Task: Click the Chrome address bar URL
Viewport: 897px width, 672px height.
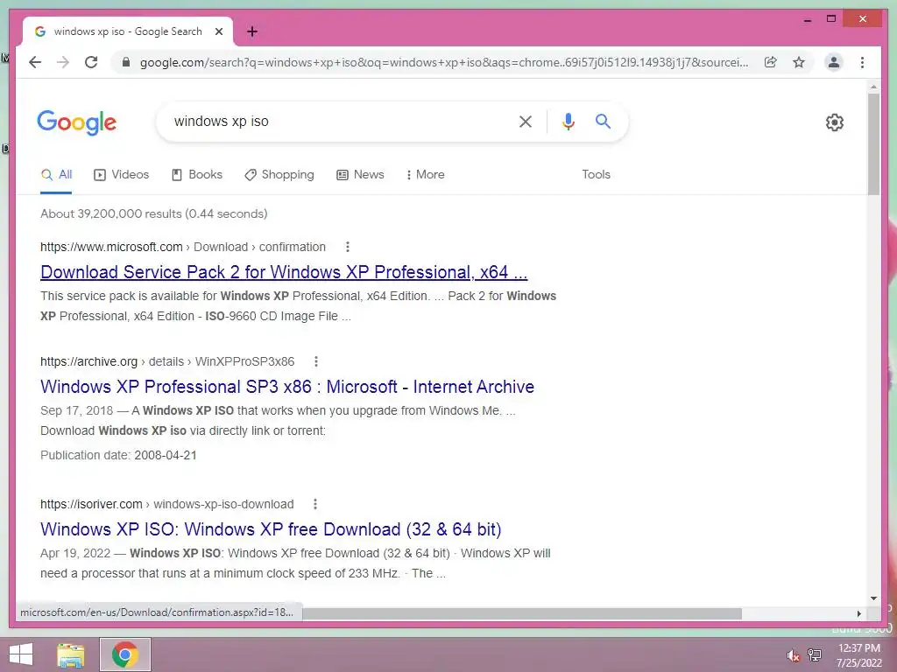Action: tap(444, 62)
